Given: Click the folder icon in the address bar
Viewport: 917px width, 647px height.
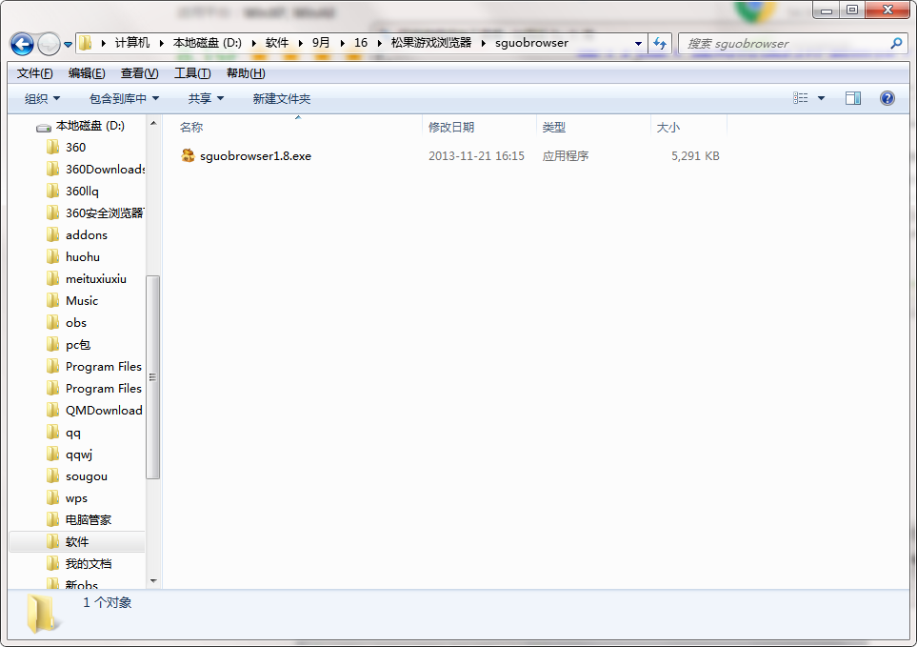Looking at the screenshot, I should [x=86, y=43].
